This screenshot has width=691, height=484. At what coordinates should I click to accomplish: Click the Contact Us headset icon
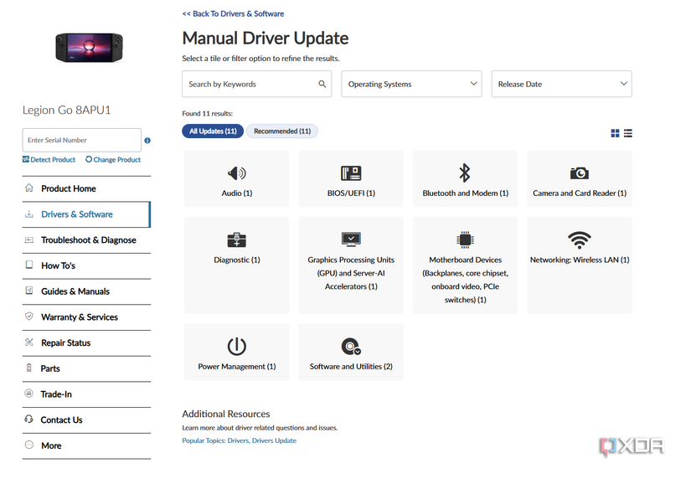(29, 420)
